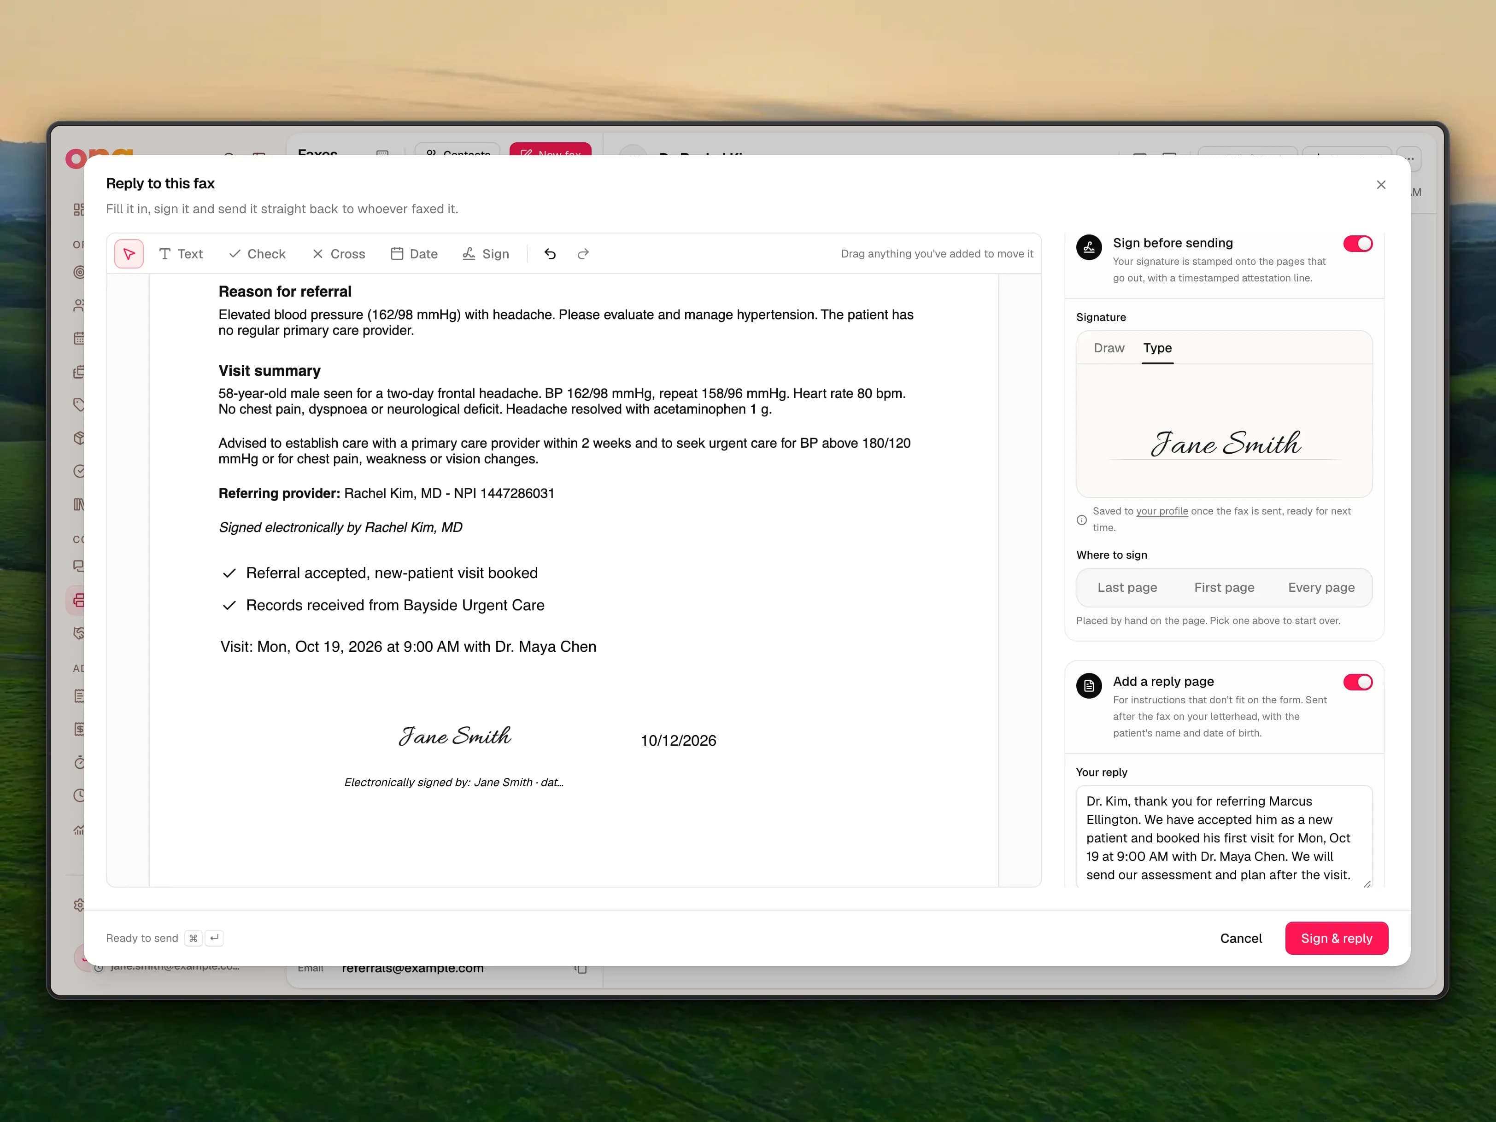
Task: Click the reply text area resize handle
Action: 1367,883
